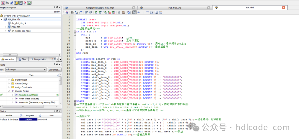Select the Hierarchy tab
The image size is (299, 139).
click(x=8, y=59)
